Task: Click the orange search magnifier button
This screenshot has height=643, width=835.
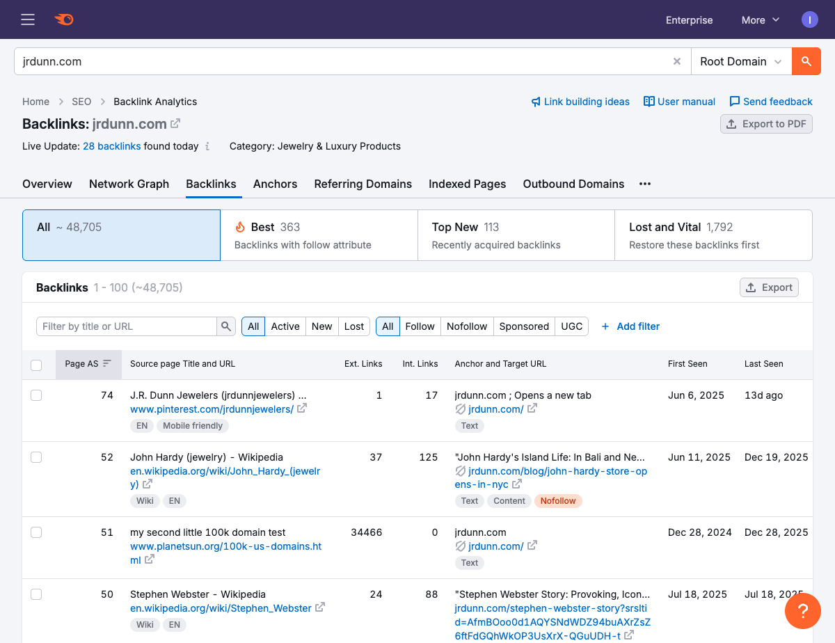Action: click(806, 61)
